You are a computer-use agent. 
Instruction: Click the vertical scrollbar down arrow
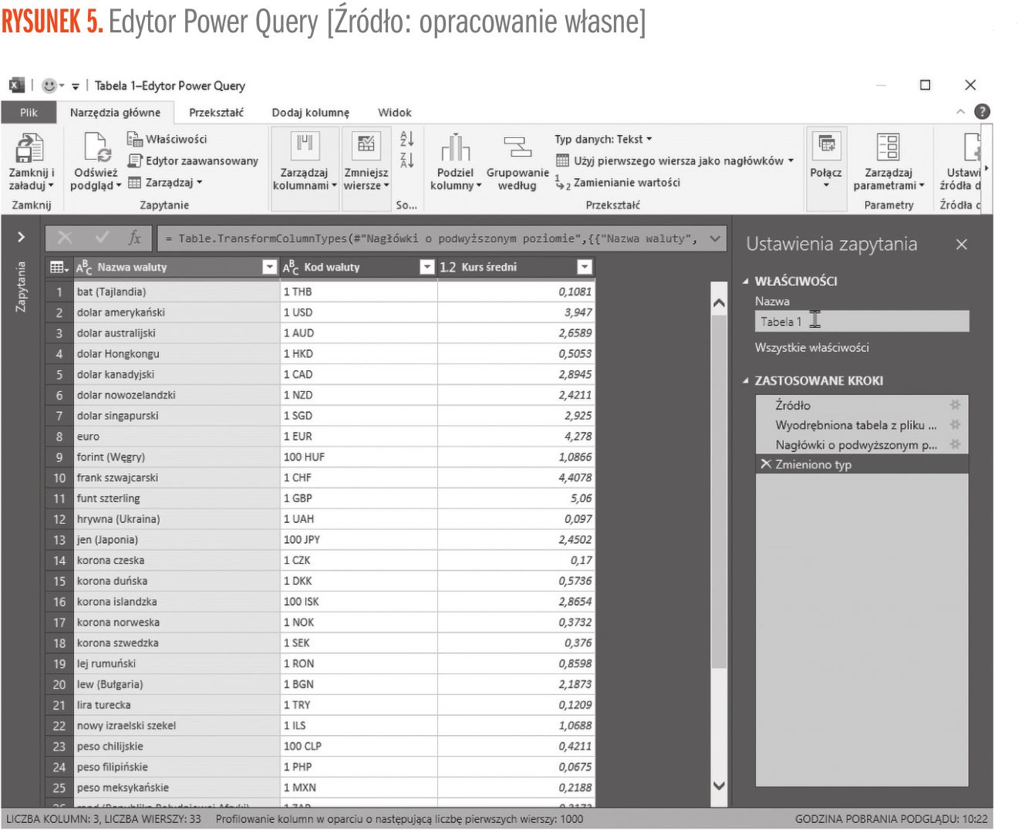719,785
